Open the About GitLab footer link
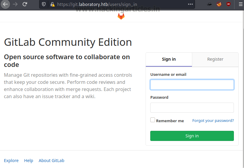The height and width of the screenshot is (168, 244). click(51, 161)
